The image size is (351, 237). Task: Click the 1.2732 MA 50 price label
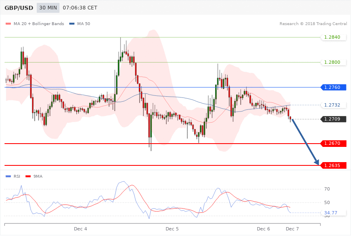pyautogui.click(x=334, y=105)
